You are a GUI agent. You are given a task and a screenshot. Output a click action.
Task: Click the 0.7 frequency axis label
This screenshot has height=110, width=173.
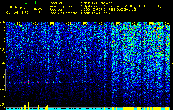coord(2,91)
